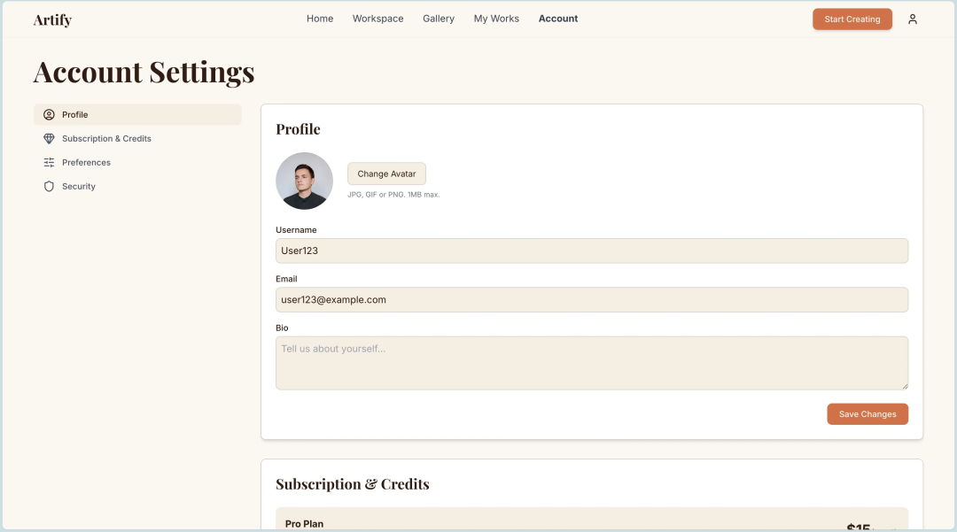Go to the Home page
Screen dimensions: 957x532
coord(320,19)
